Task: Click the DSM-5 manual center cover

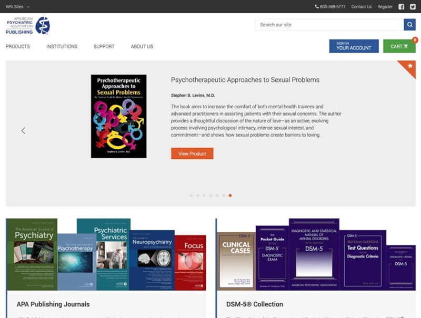Action: pyautogui.click(x=314, y=254)
